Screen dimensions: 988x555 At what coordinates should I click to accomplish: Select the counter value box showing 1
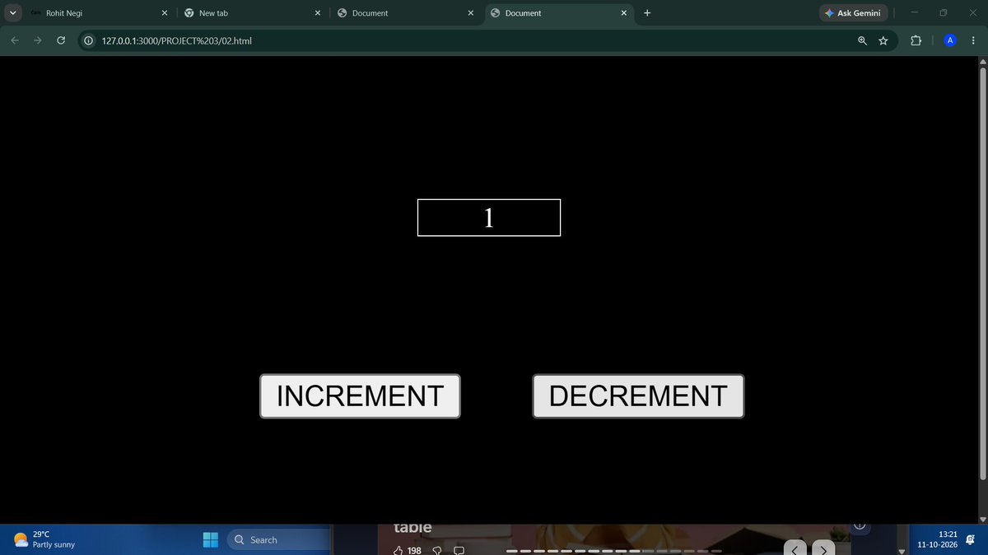click(489, 218)
